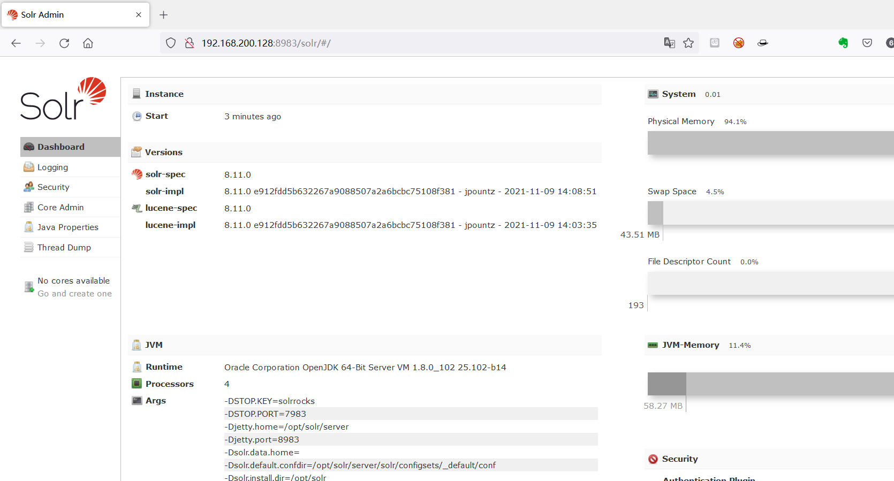Image resolution: width=894 pixels, height=481 pixels.
Task: Click the Thread Dump icon in sidebar
Action: click(x=29, y=248)
